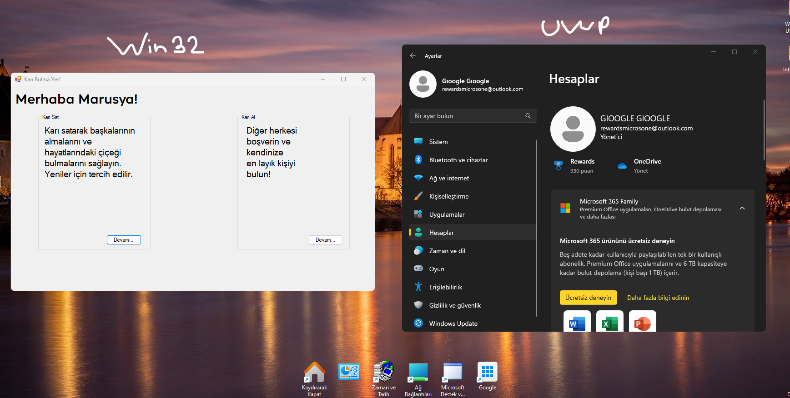This screenshot has width=790, height=398.
Task: Open the chart panel desktop icon without a label
Action: pos(349,372)
